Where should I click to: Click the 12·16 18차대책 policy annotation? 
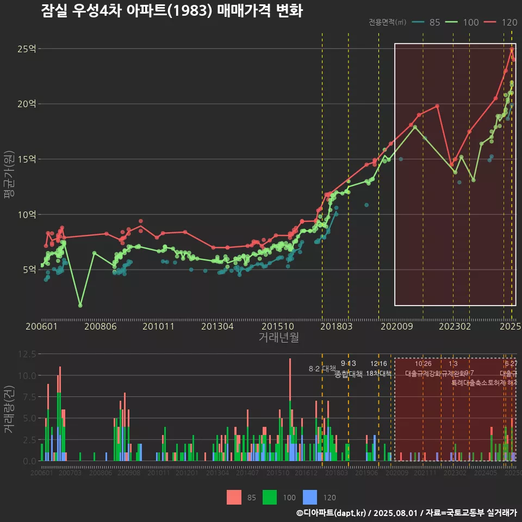click(x=378, y=369)
